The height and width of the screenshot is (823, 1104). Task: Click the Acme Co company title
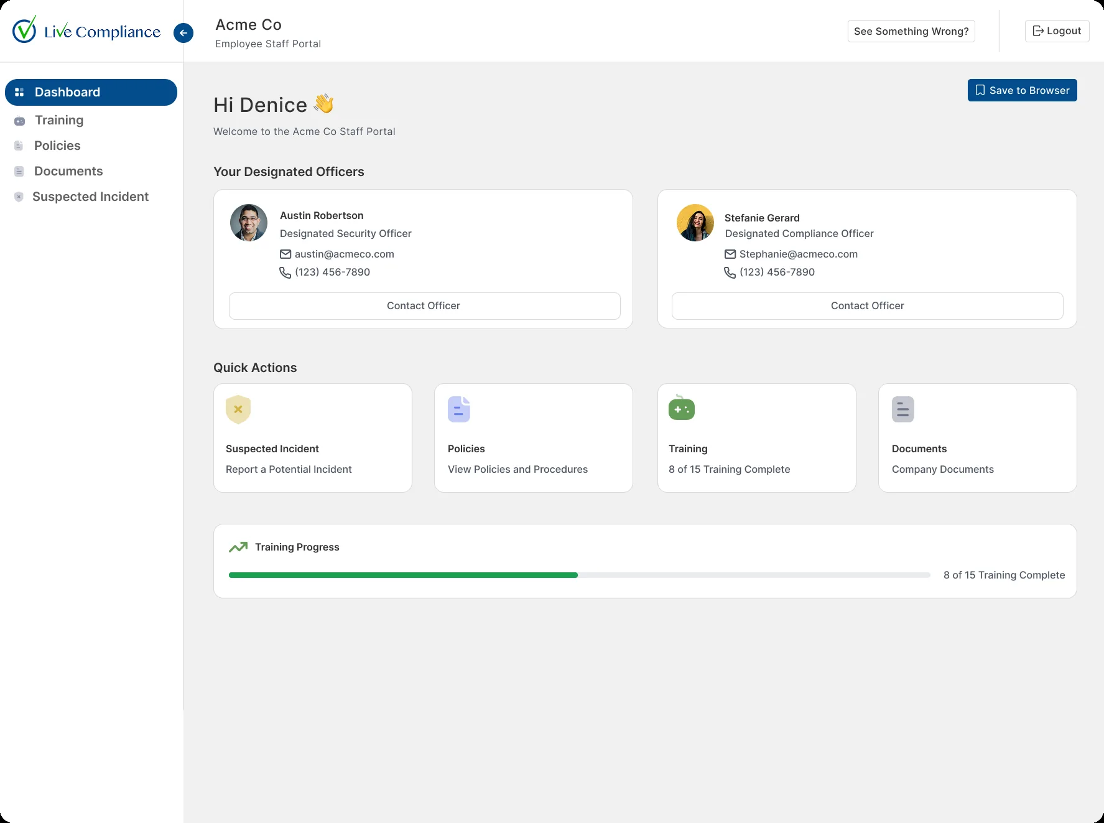(249, 25)
